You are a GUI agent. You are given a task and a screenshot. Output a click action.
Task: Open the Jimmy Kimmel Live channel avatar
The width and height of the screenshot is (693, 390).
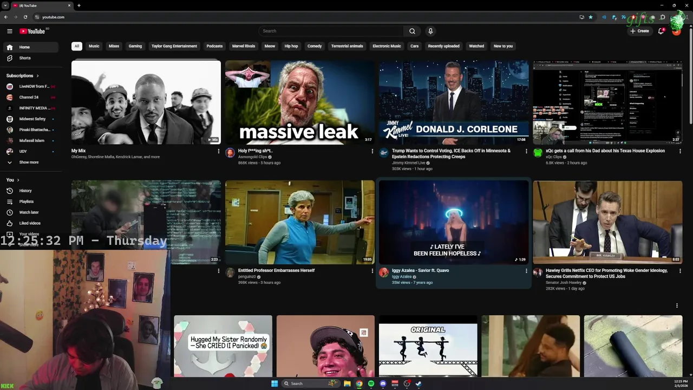[384, 153]
